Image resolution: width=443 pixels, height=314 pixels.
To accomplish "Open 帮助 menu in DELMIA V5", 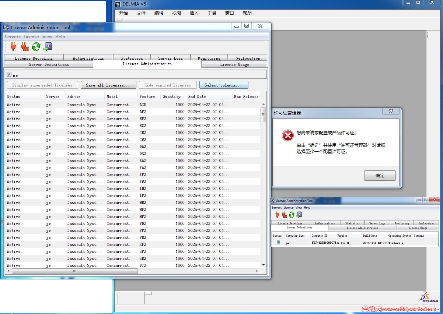I will 247,13.
